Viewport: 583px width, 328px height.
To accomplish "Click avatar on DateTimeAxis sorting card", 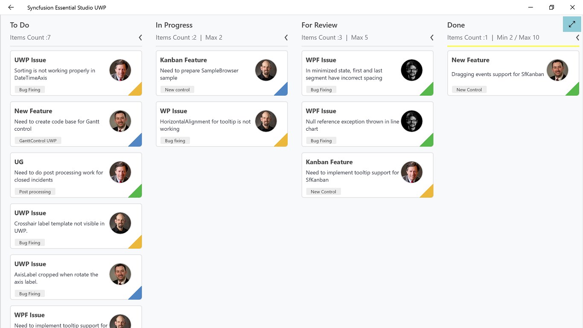I will tap(120, 70).
